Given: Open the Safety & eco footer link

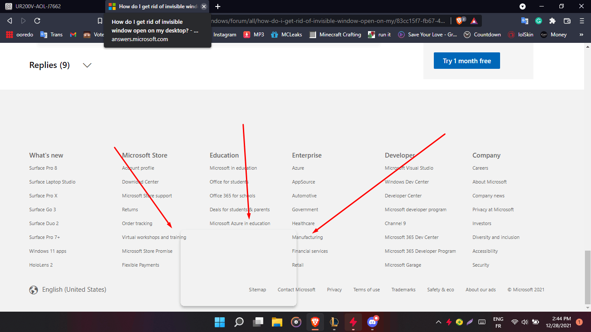Looking at the screenshot, I should 441,290.
